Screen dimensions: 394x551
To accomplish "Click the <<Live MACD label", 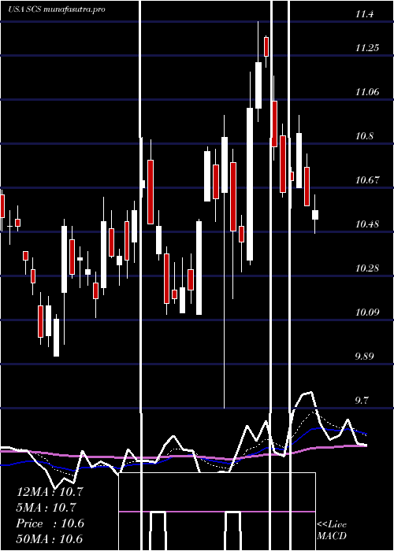I will pos(332,531).
